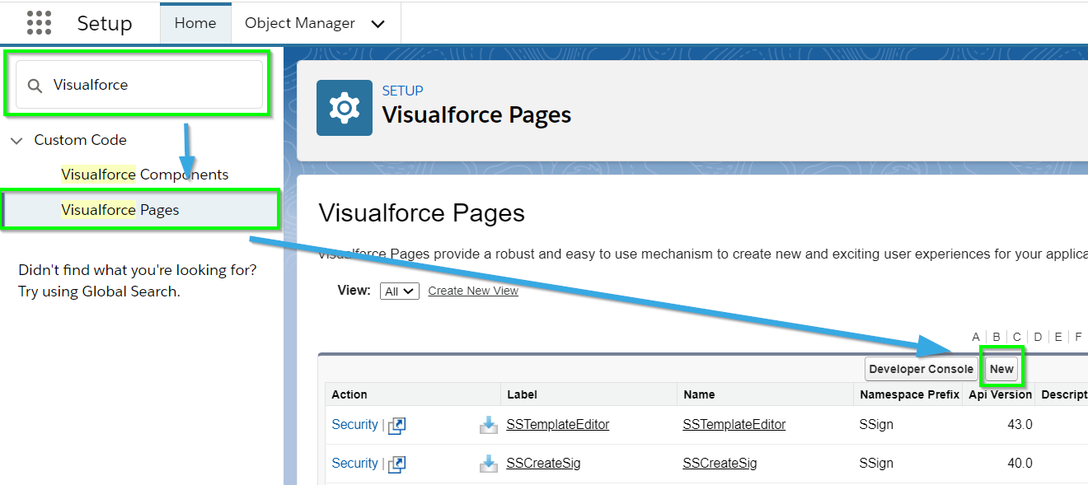Click the large Visualforce Pages list heading
The height and width of the screenshot is (485, 1088).
click(x=422, y=213)
